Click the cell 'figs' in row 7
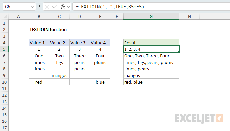The height and width of the screenshot is (131, 230). click(59, 63)
